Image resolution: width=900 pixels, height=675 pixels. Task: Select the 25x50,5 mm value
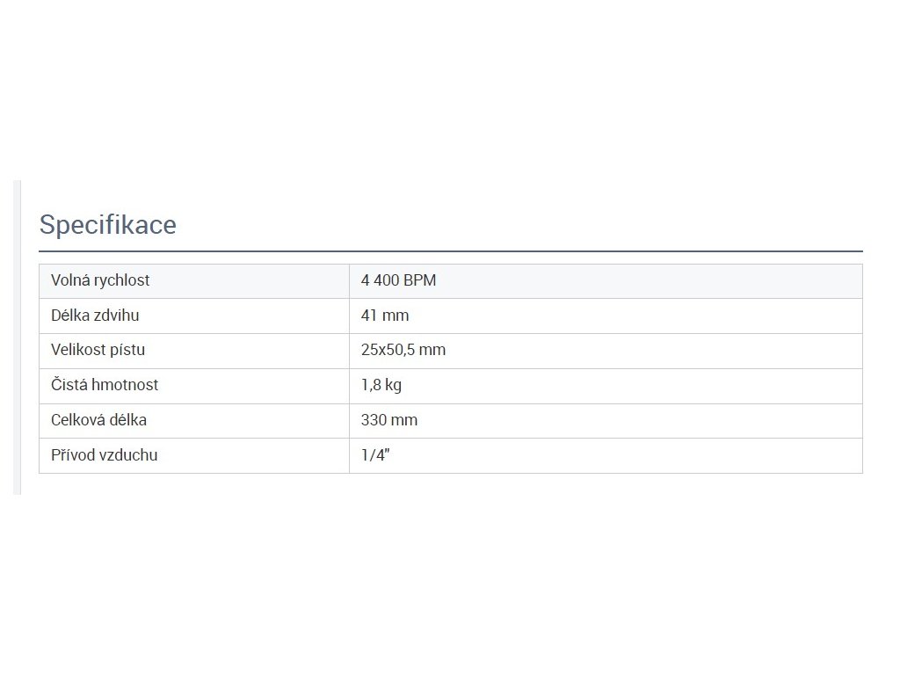pos(403,350)
